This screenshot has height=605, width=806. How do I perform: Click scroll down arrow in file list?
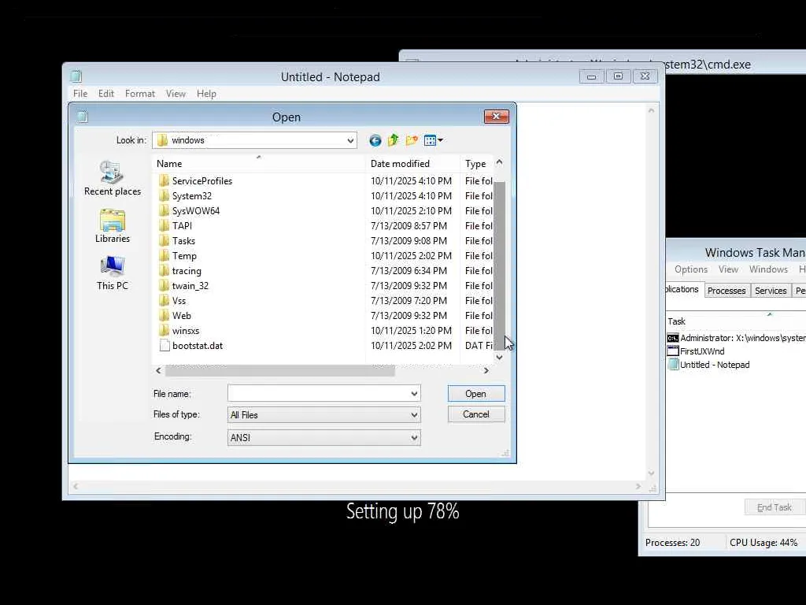tap(499, 357)
